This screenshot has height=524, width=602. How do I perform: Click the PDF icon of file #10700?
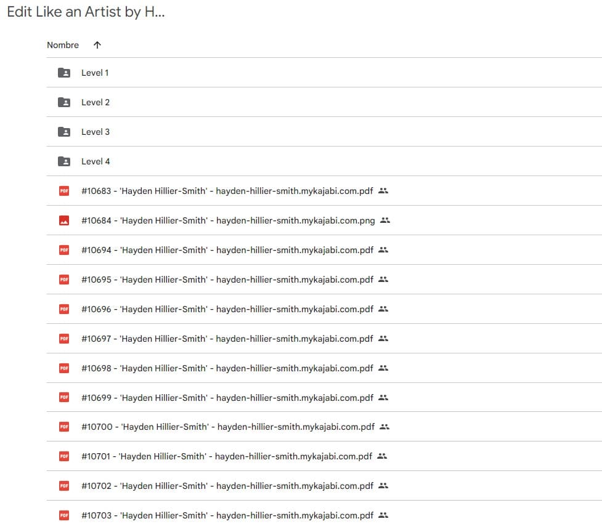point(63,427)
